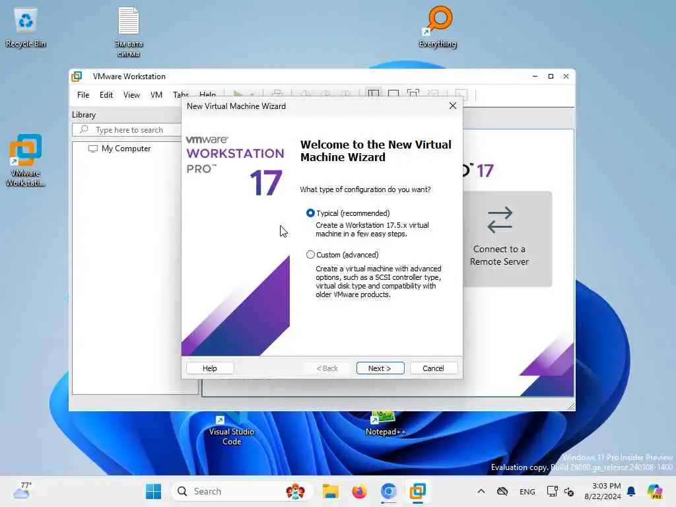Open the Windows Start menu
The width and height of the screenshot is (676, 507).
coord(153,491)
